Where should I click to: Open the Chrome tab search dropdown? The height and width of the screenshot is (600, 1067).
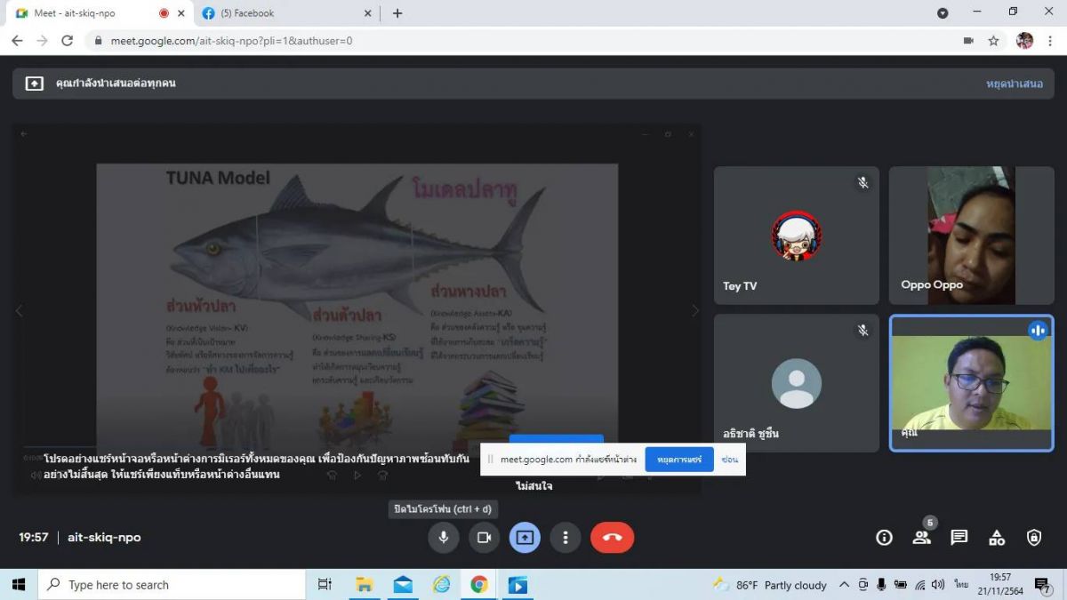pos(943,13)
